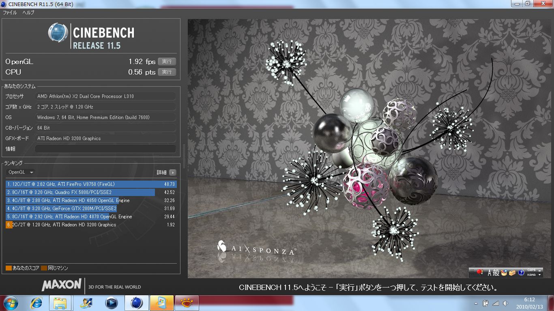Click the 0.56 pts CPU score
The width and height of the screenshot is (554, 311).
click(142, 72)
